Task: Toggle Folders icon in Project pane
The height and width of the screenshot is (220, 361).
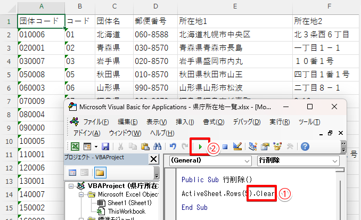Action: point(100,173)
